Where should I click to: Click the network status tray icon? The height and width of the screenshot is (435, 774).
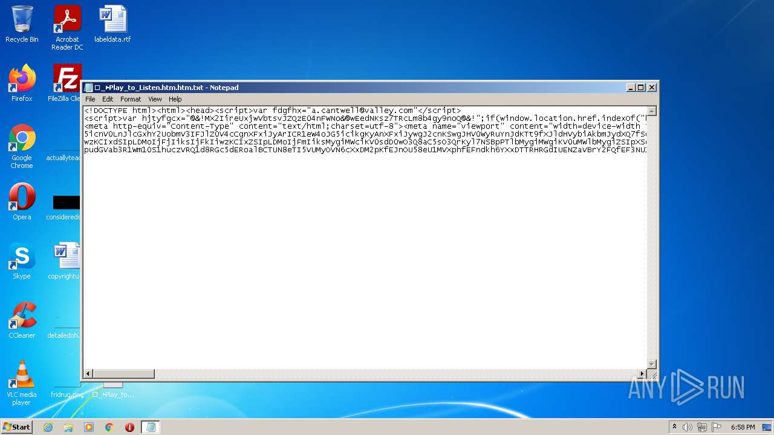pyautogui.click(x=702, y=427)
